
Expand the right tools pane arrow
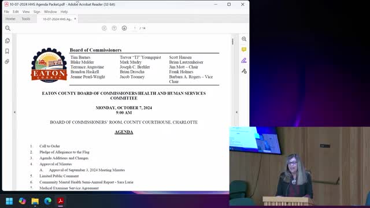coord(236,112)
